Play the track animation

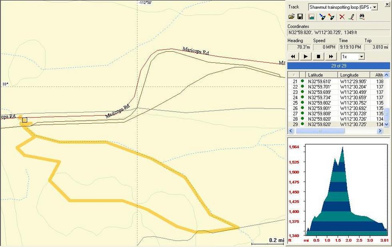click(x=306, y=56)
